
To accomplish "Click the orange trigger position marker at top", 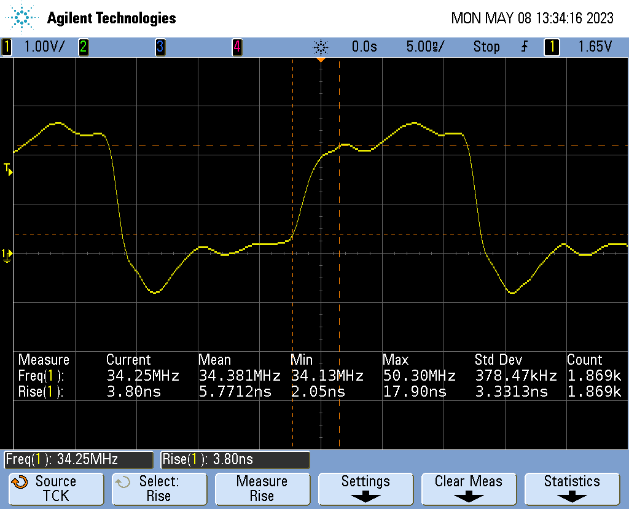I will point(320,60).
